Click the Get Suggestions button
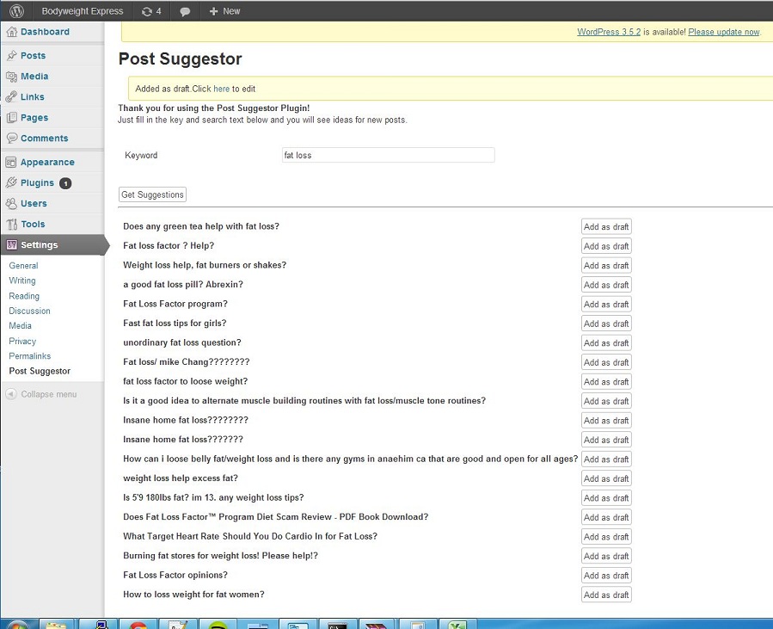The width and height of the screenshot is (773, 629). tap(152, 194)
